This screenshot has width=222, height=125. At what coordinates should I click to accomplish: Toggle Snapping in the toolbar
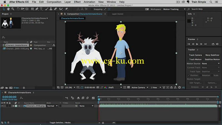tap(98, 9)
